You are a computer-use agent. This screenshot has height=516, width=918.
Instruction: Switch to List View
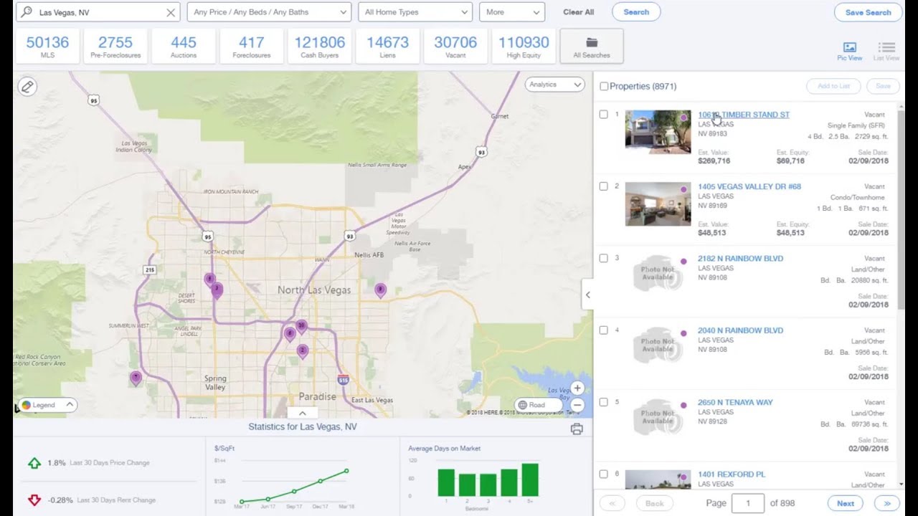click(886, 51)
